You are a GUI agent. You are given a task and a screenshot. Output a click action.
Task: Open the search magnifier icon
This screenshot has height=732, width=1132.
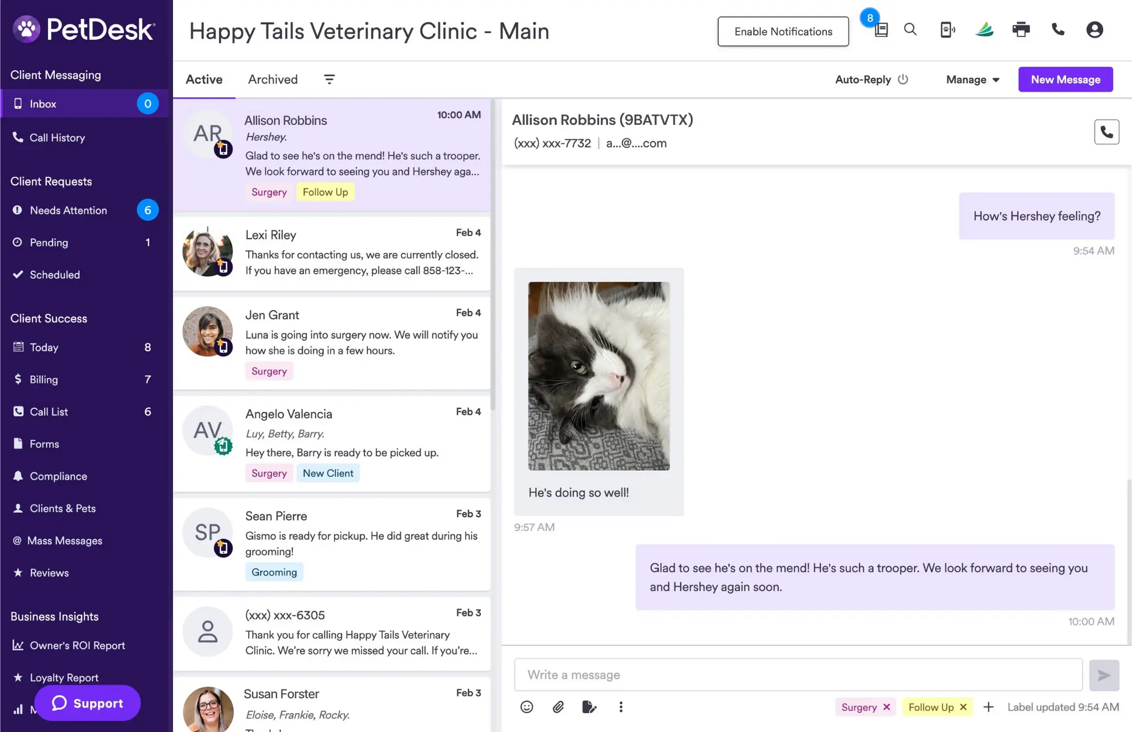point(910,30)
